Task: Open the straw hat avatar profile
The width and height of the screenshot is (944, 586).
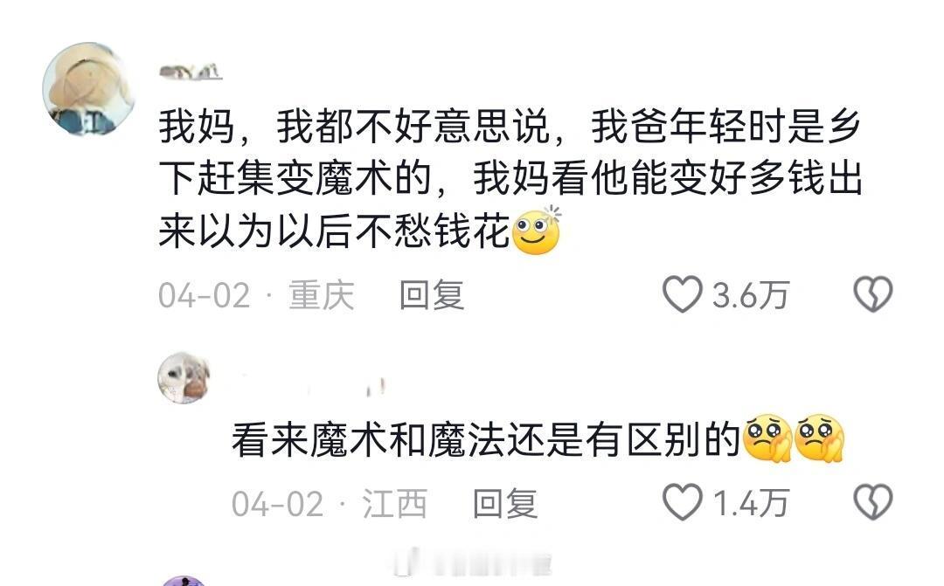Action: coord(88,88)
